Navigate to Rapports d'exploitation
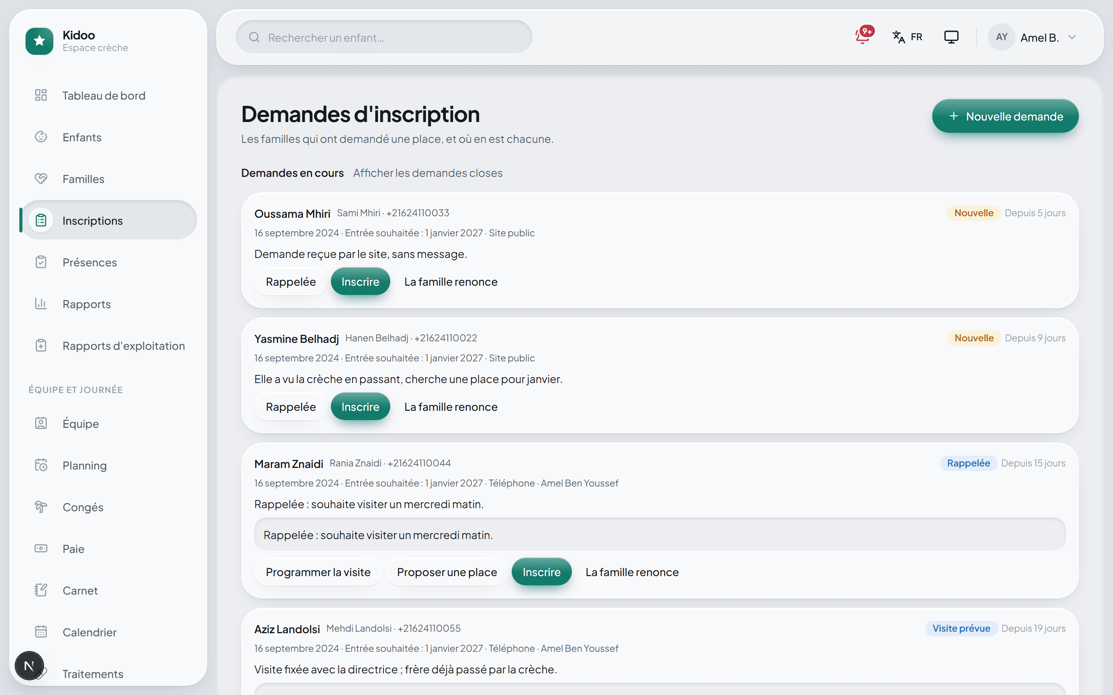The image size is (1113, 695). tap(109, 346)
